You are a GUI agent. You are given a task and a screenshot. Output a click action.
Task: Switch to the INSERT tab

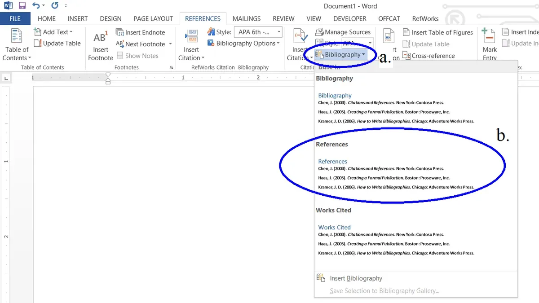tap(78, 18)
